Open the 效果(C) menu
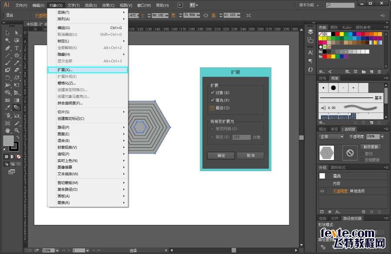 click(108, 5)
